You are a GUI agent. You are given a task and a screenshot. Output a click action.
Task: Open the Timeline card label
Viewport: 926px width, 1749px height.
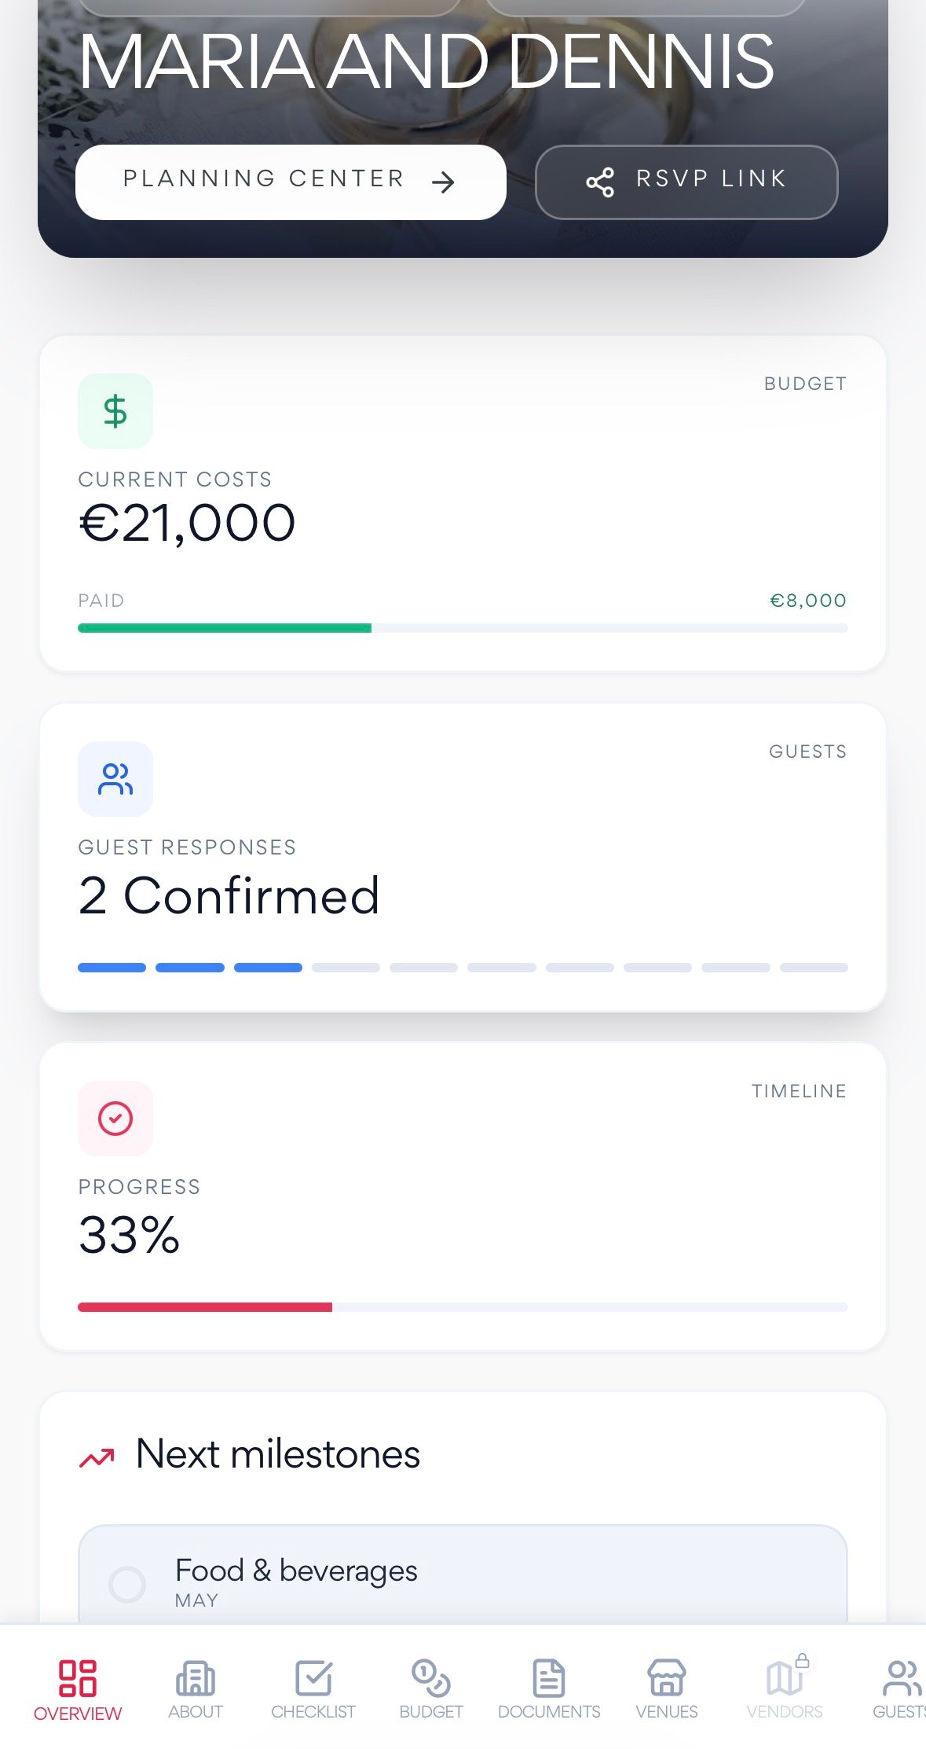799,1091
